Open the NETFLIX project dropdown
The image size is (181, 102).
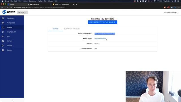pos(22,12)
